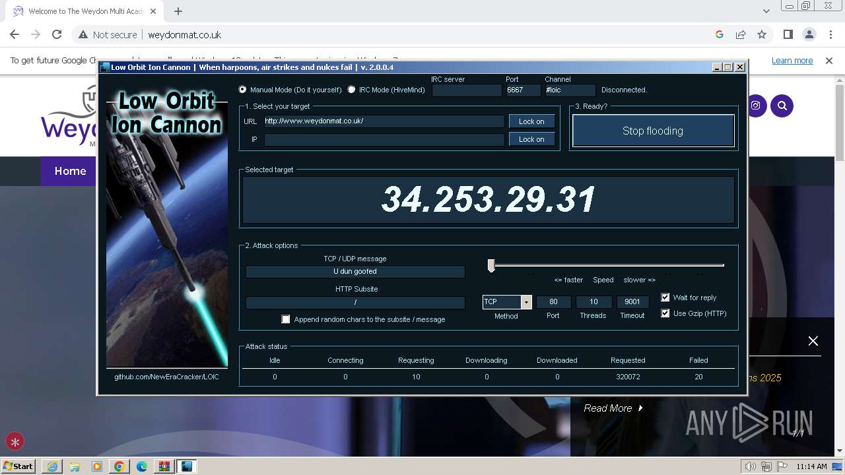Click Learn more link in info bar
The height and width of the screenshot is (475, 845).
792,61
